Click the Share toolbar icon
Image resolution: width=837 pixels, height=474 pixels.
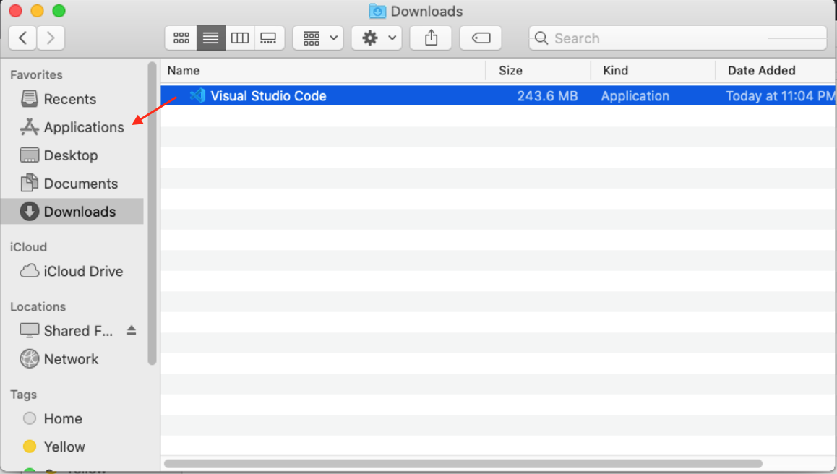pyautogui.click(x=431, y=38)
